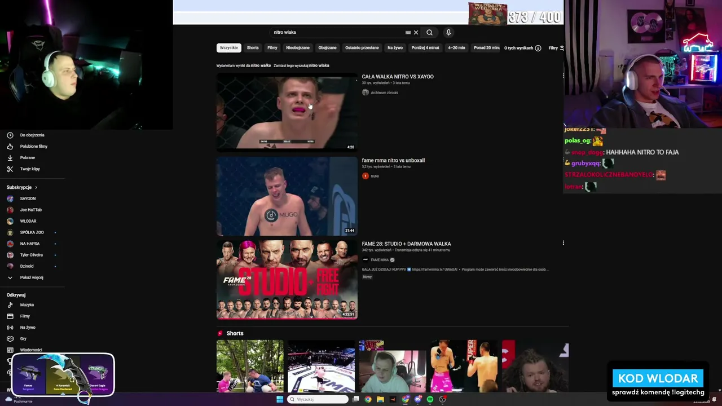Select Ostatnio przesłane filter chip

tap(362, 48)
